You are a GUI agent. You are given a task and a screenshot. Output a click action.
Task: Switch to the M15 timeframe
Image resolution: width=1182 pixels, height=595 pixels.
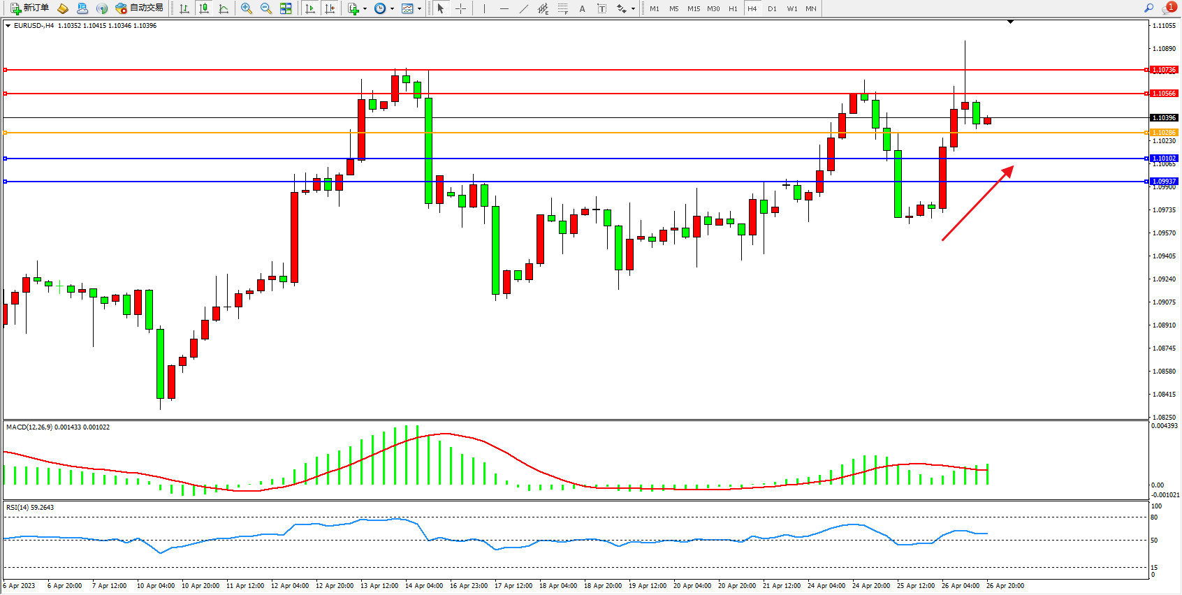pos(693,8)
